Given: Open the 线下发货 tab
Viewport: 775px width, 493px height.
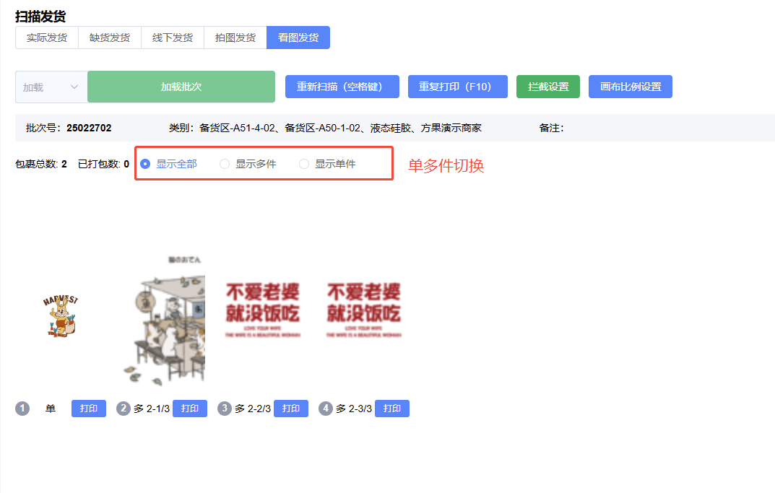Looking at the screenshot, I should click(x=173, y=38).
